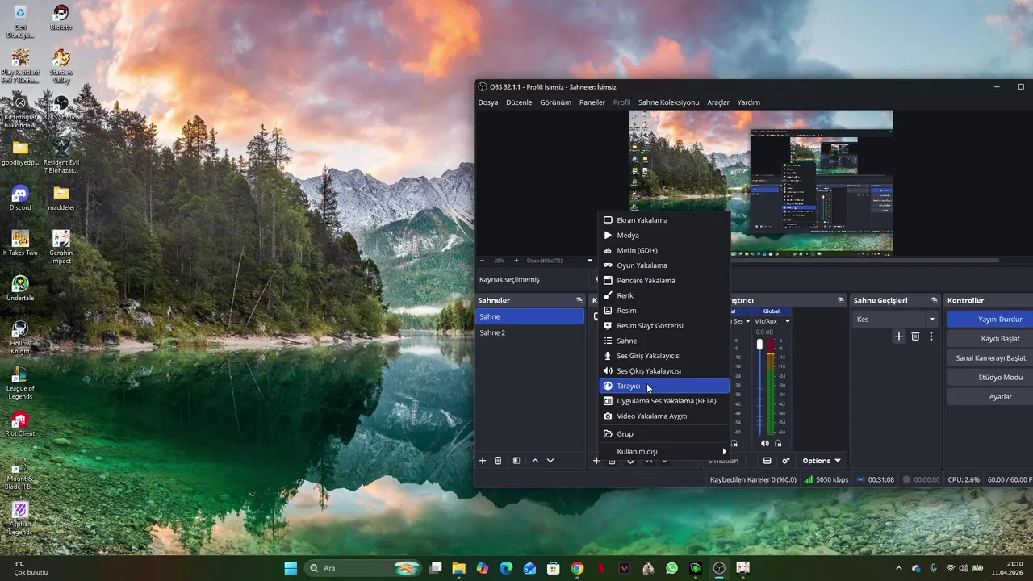Undock the audio mixer panel
The image size is (1033, 581).
pyautogui.click(x=841, y=300)
